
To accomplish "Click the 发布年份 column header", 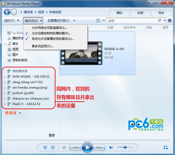I will pos(129,27).
